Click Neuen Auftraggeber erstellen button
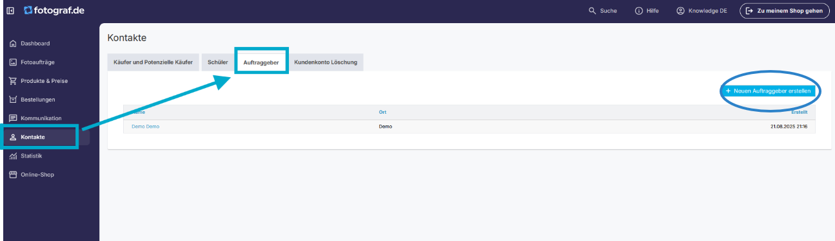835x241 pixels. coord(768,91)
